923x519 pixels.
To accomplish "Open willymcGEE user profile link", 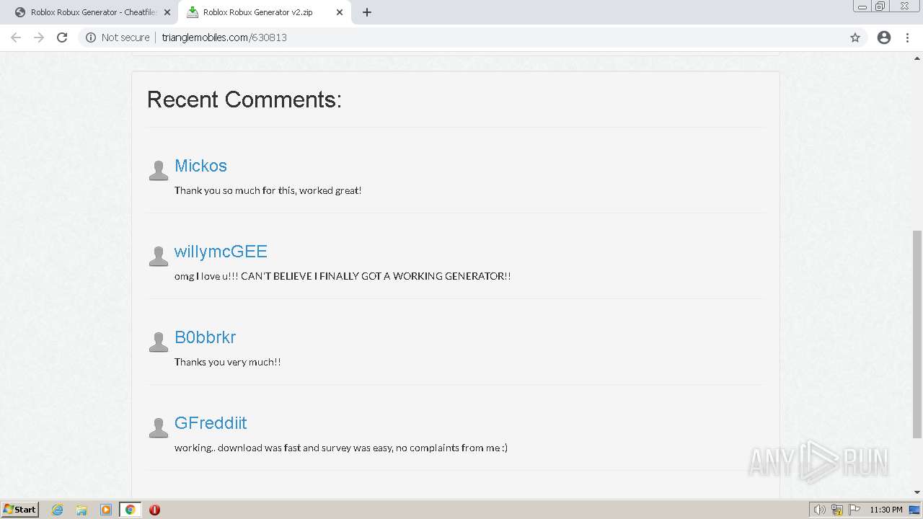I will pyautogui.click(x=221, y=252).
